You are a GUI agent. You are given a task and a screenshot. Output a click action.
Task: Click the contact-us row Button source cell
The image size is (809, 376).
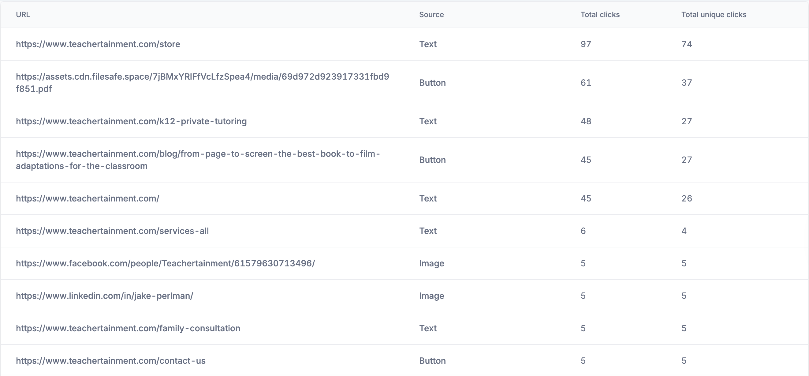(432, 361)
